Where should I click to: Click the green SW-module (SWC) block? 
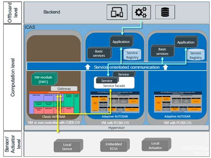(44, 79)
